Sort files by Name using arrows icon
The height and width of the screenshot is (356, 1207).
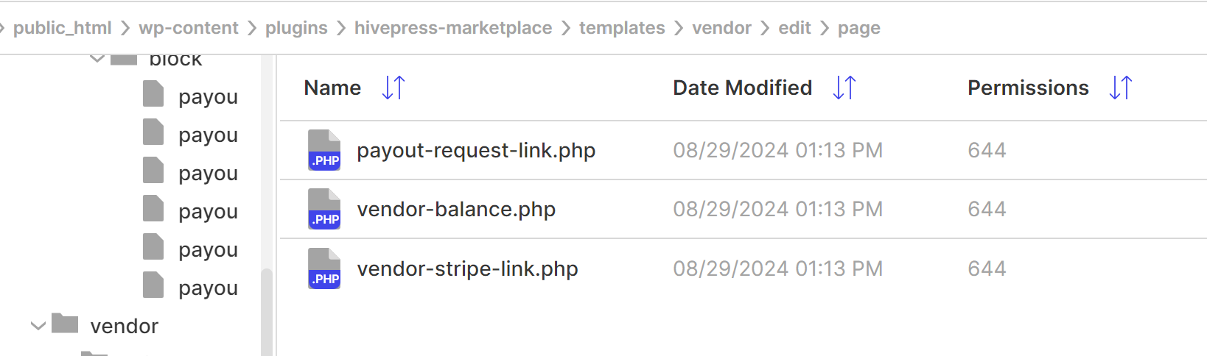pos(393,88)
